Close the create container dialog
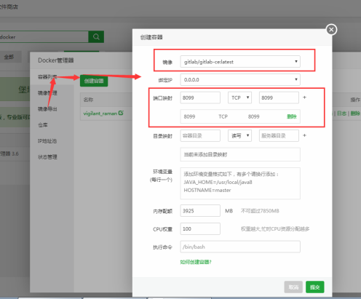Image resolution: width=361 pixels, height=299 pixels. coord(331,30)
